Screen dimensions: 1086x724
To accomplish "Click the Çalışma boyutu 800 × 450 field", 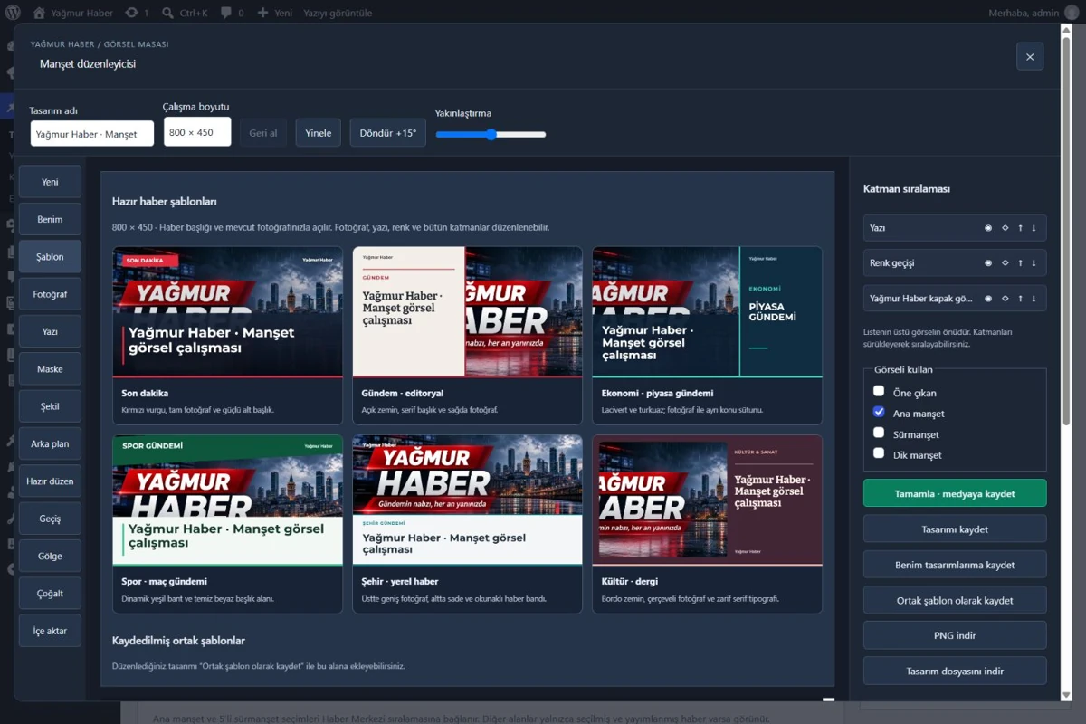I will pos(197,132).
